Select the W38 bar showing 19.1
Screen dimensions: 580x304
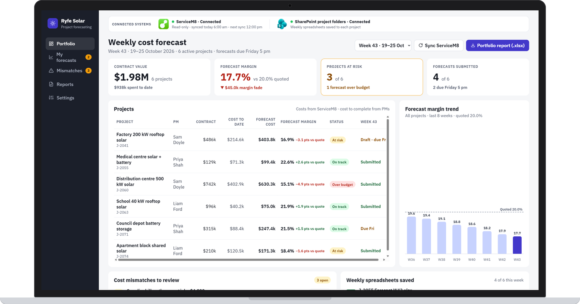(x=441, y=238)
